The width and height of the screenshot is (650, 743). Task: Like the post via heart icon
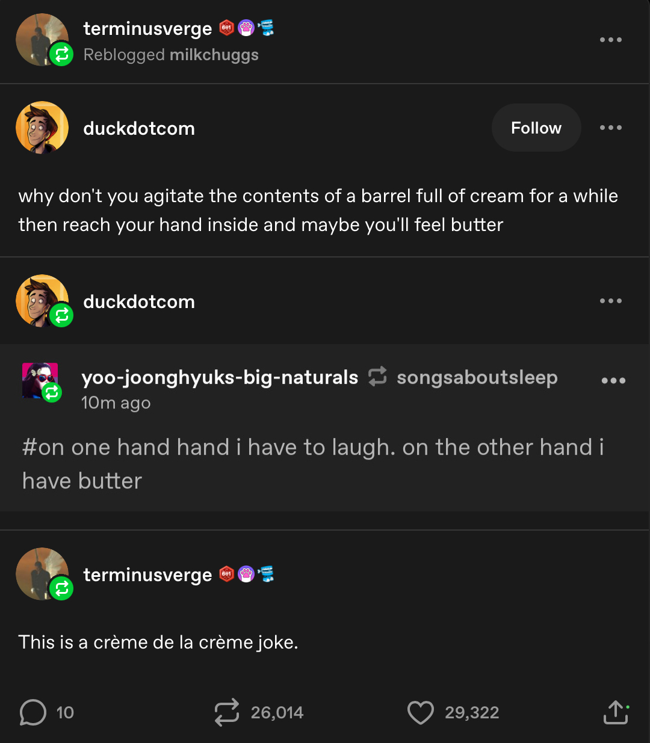[x=420, y=712]
